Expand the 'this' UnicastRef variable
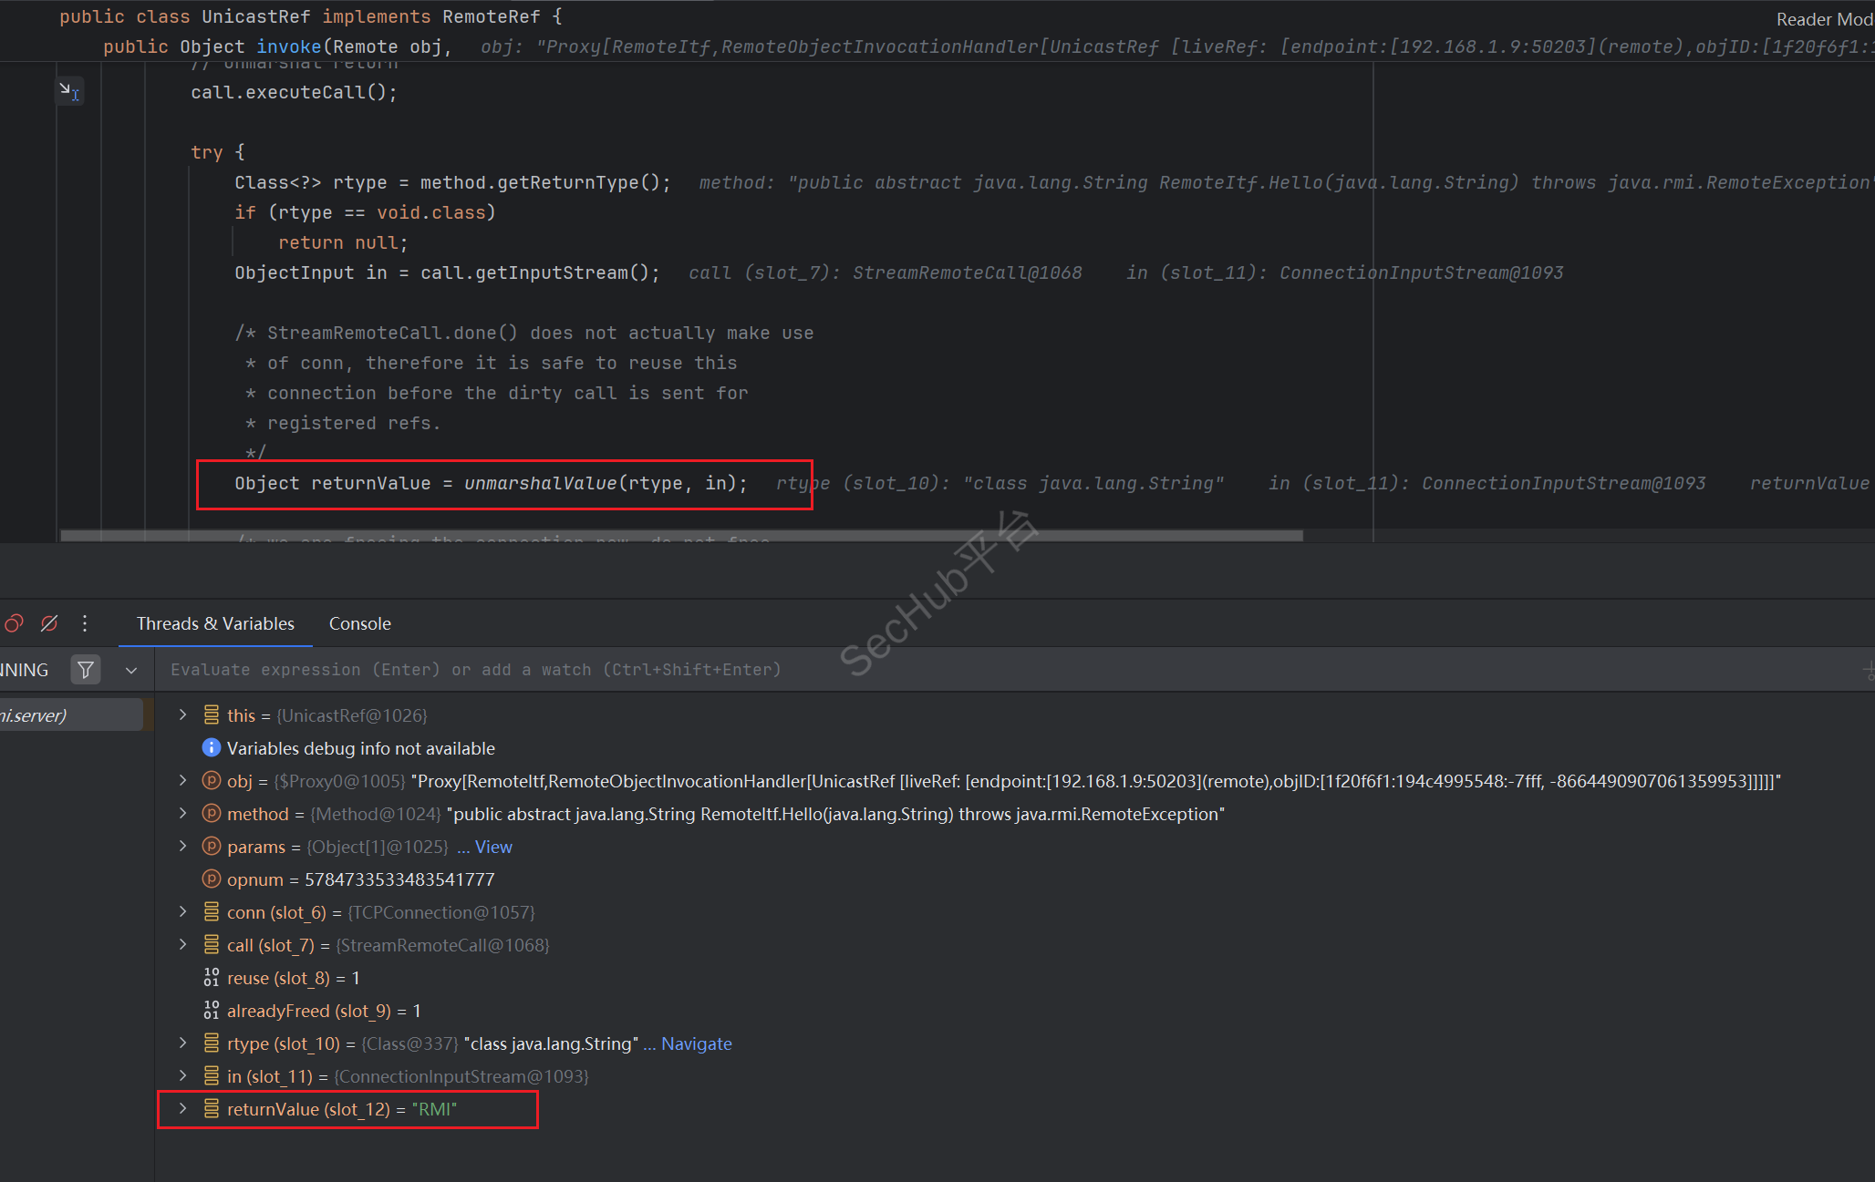This screenshot has height=1182, width=1875. (182, 714)
